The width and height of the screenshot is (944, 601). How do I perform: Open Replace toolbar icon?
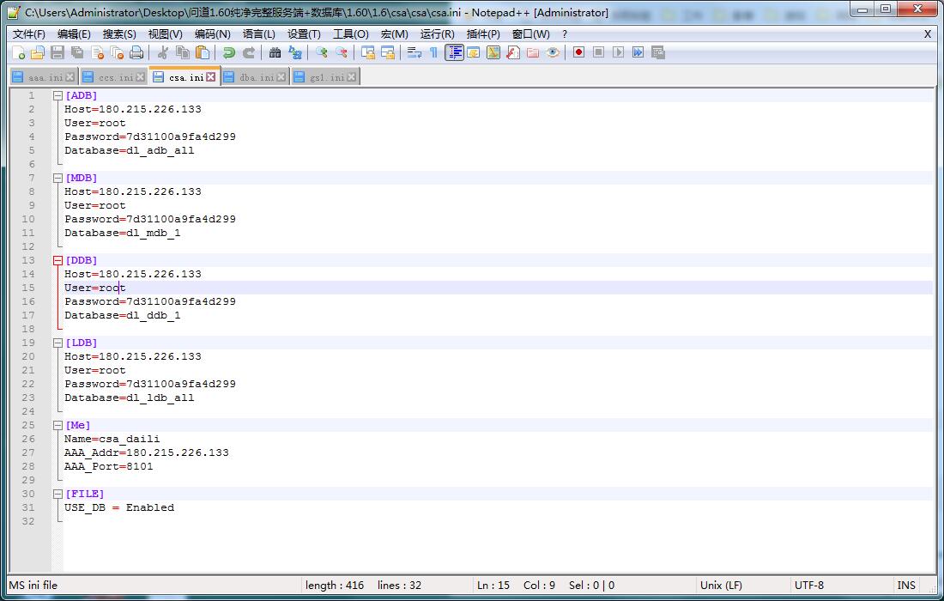[295, 53]
